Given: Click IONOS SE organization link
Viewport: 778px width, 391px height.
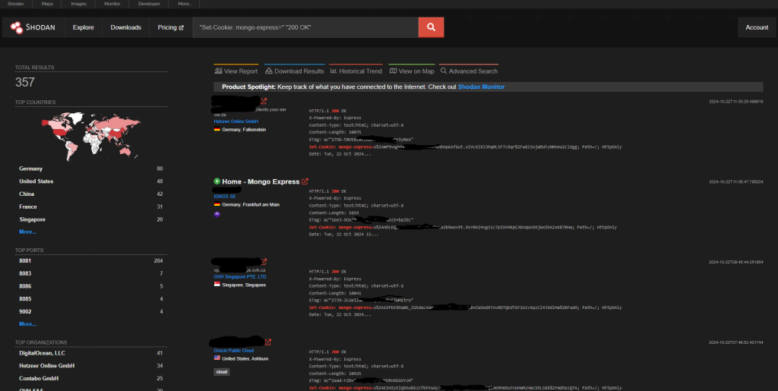Looking at the screenshot, I should coord(225,196).
